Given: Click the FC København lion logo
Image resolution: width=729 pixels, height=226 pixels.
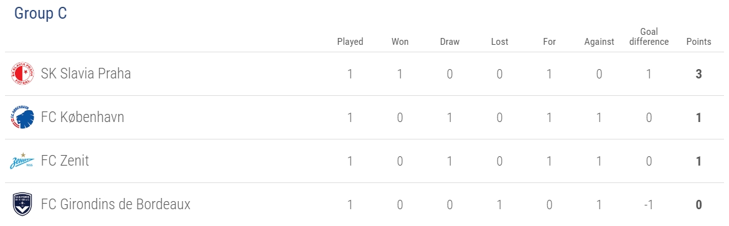Looking at the screenshot, I should tap(22, 118).
